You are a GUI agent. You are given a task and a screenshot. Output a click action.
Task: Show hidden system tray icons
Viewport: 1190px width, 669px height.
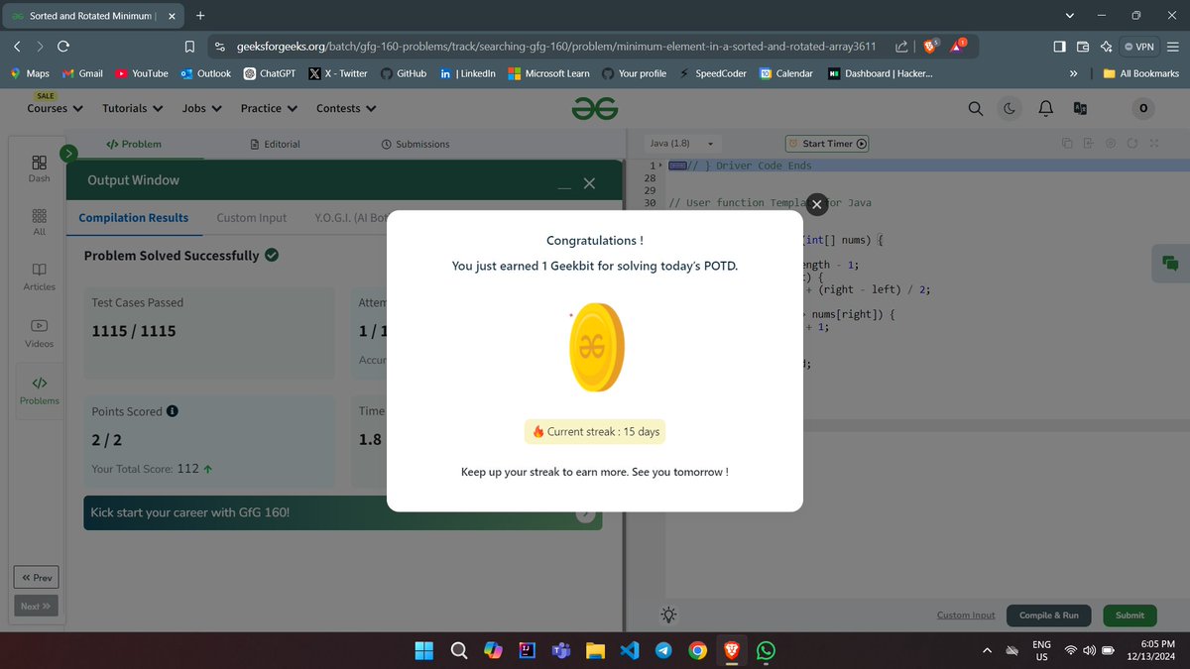[x=986, y=650]
